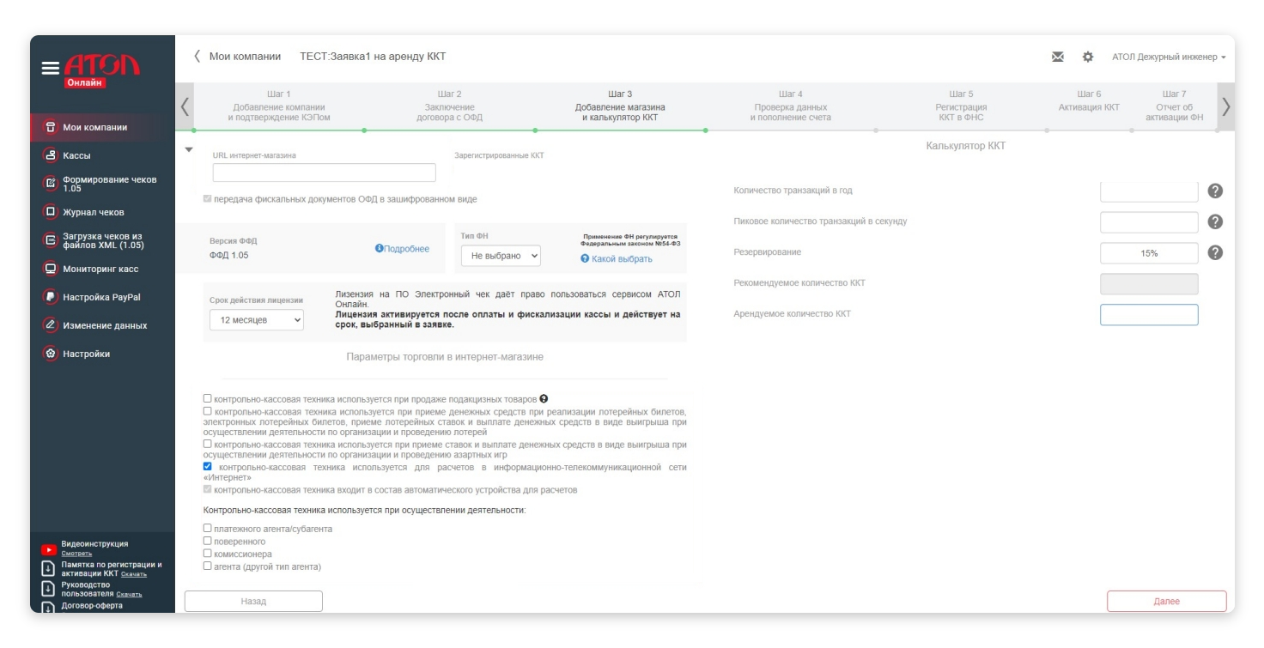The image size is (1264, 648).
Task: Expand АТОЛ Дежурный инженер user menu
Action: pyautogui.click(x=1168, y=57)
